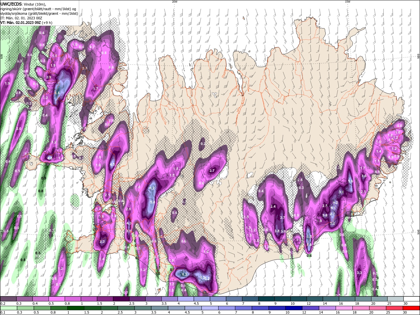Select the '0.1' label of the lower legend
The image size is (420, 315).
3,313
